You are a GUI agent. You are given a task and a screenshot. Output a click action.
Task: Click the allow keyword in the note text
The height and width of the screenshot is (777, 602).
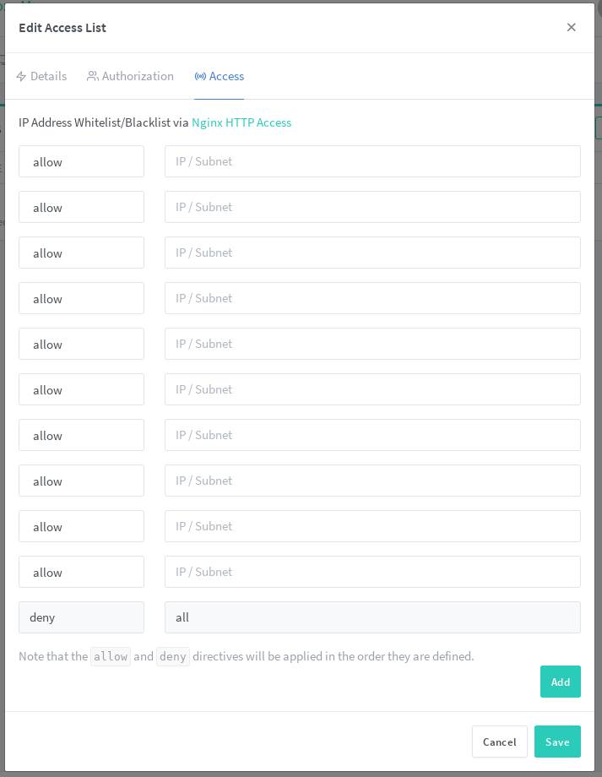(x=110, y=656)
